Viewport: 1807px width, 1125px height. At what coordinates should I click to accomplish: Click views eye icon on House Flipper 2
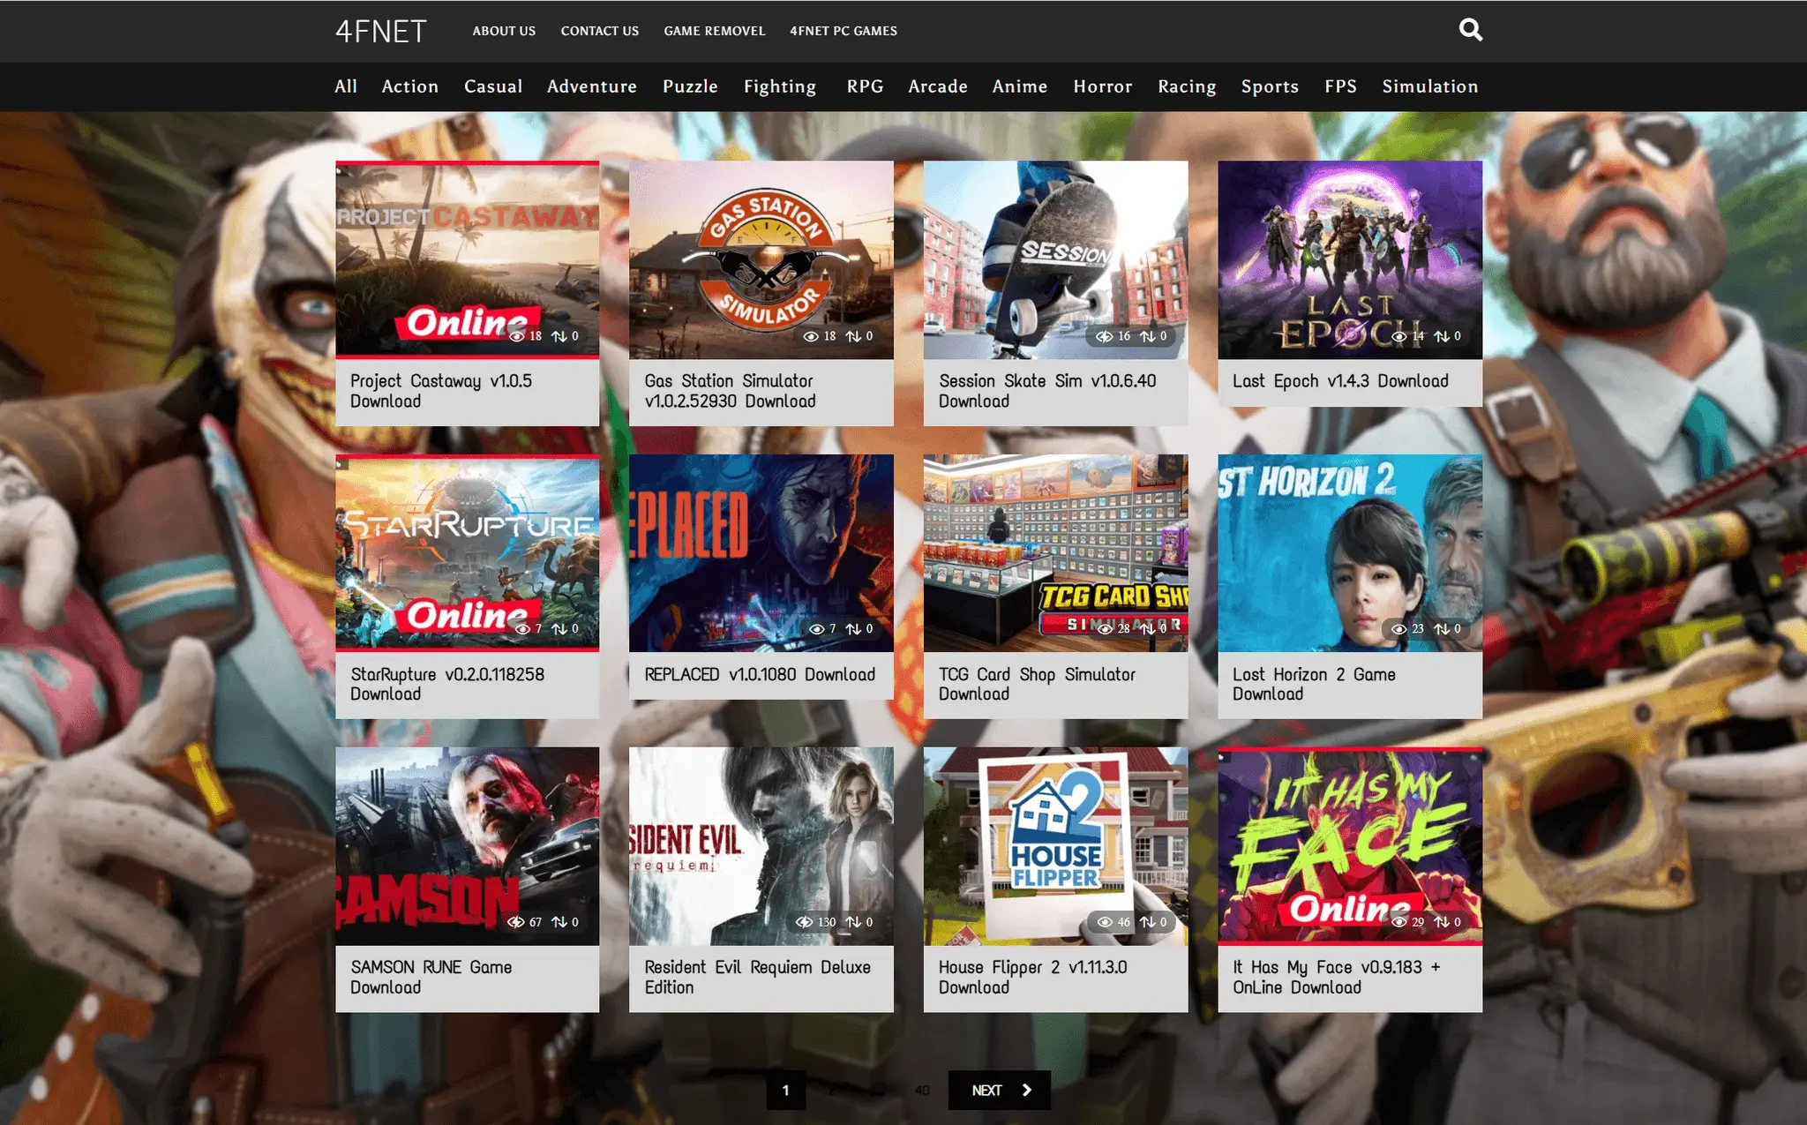(x=1104, y=922)
